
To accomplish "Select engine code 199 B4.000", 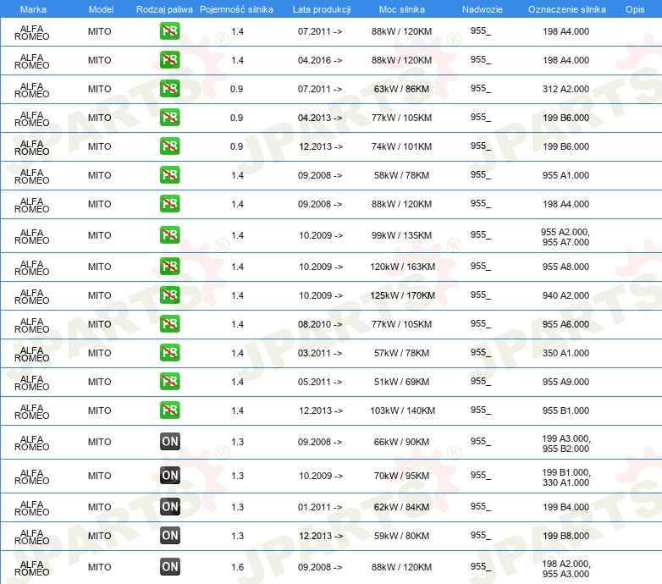I will pos(565,507).
